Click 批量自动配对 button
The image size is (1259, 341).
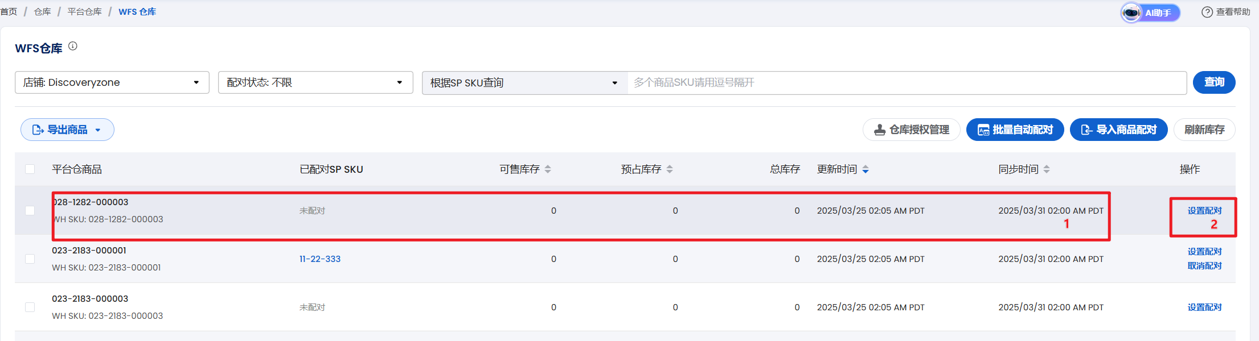coord(1015,130)
